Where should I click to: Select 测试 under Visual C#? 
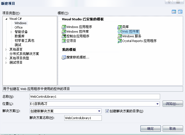pos(18,45)
